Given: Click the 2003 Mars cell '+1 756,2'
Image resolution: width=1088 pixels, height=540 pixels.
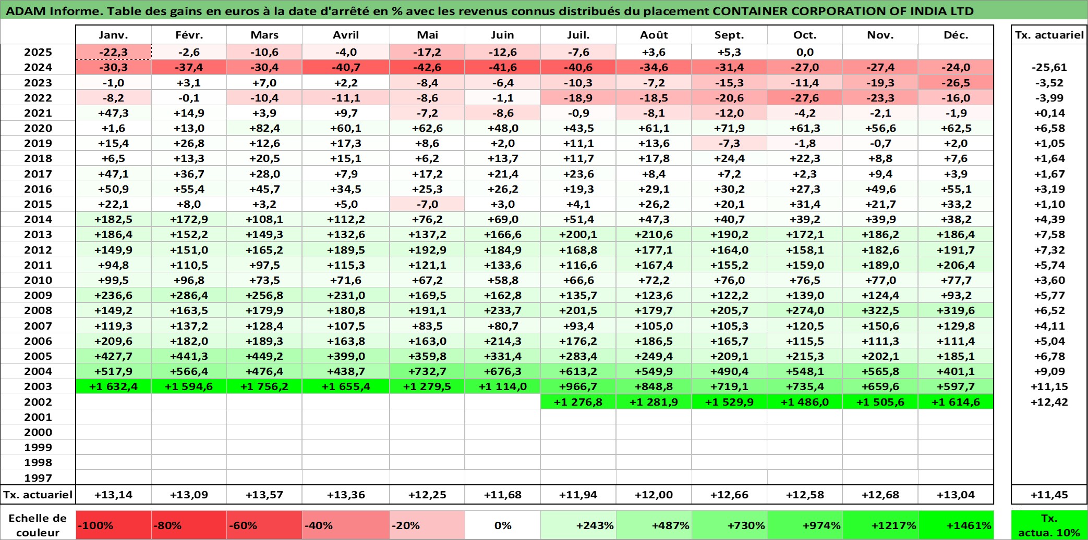Looking at the screenshot, I should (264, 386).
